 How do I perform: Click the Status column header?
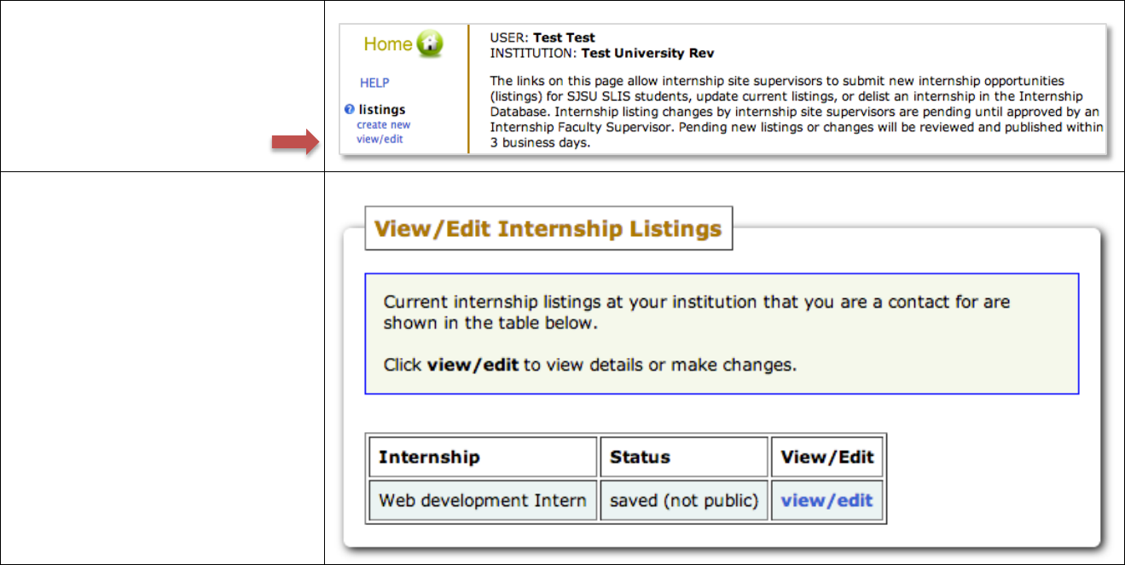(x=641, y=457)
